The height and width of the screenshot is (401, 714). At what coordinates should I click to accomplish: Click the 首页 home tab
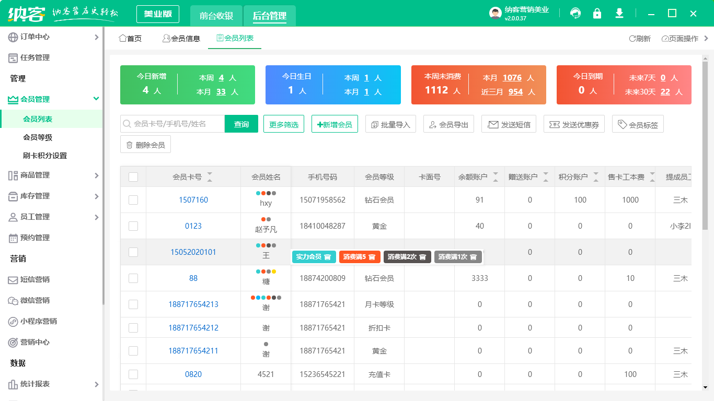[x=130, y=39]
